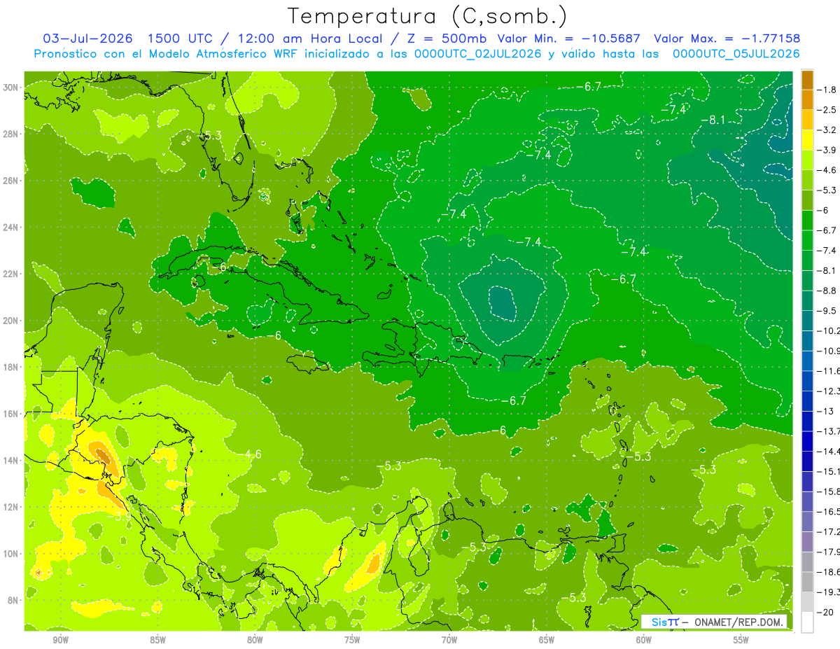This screenshot has height=649, width=840.
Task: Click the '-3.9' colorbar legend label
Action: point(827,150)
